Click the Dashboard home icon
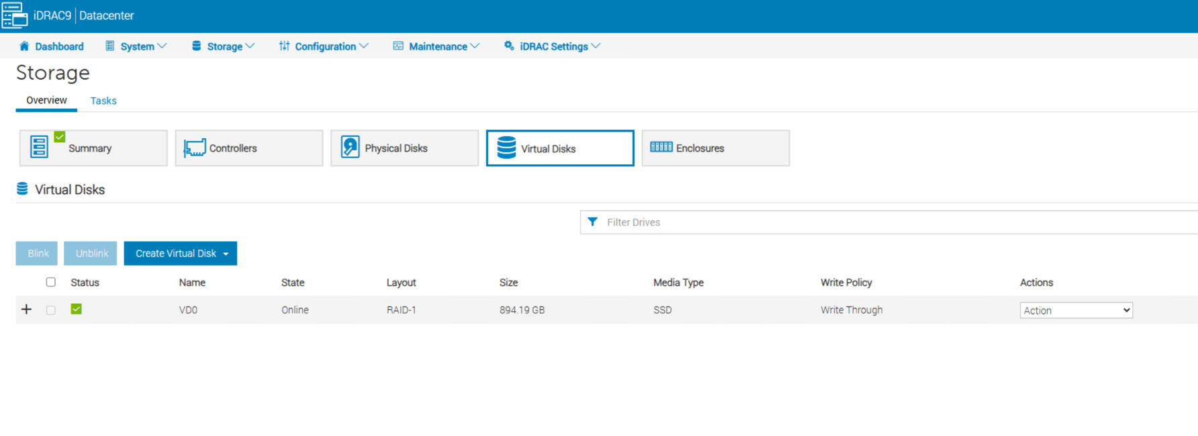Screen dimensions: 1198x436 coord(24,46)
